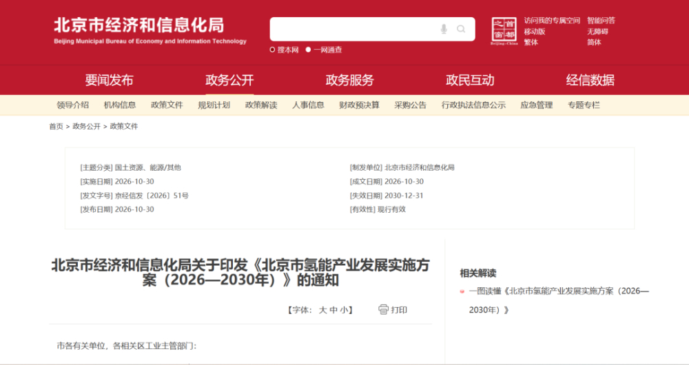Click the magnifier search icon
This screenshot has width=689, height=365.
click(x=461, y=30)
